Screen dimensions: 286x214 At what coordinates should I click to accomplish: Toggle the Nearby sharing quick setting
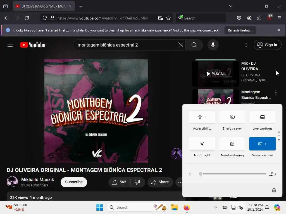point(232,144)
